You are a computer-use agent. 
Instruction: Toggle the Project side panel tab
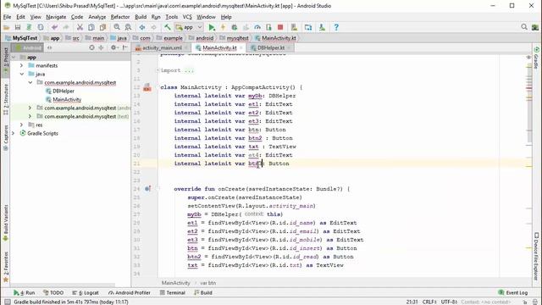(6, 60)
